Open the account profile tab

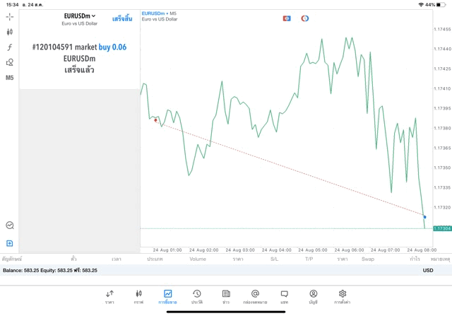[314, 297]
